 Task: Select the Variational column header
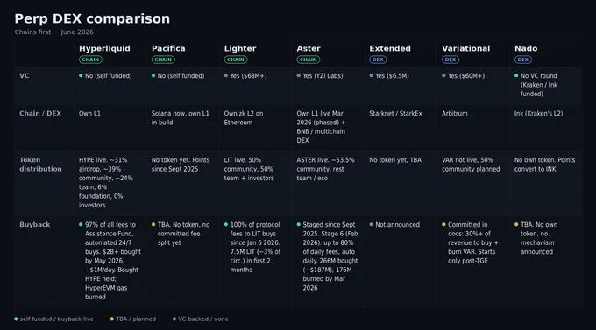point(465,49)
